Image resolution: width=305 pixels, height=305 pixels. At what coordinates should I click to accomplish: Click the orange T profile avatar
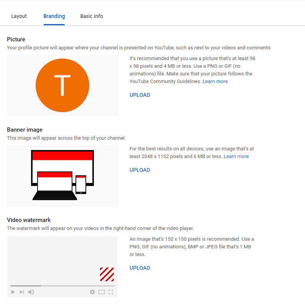62,85
